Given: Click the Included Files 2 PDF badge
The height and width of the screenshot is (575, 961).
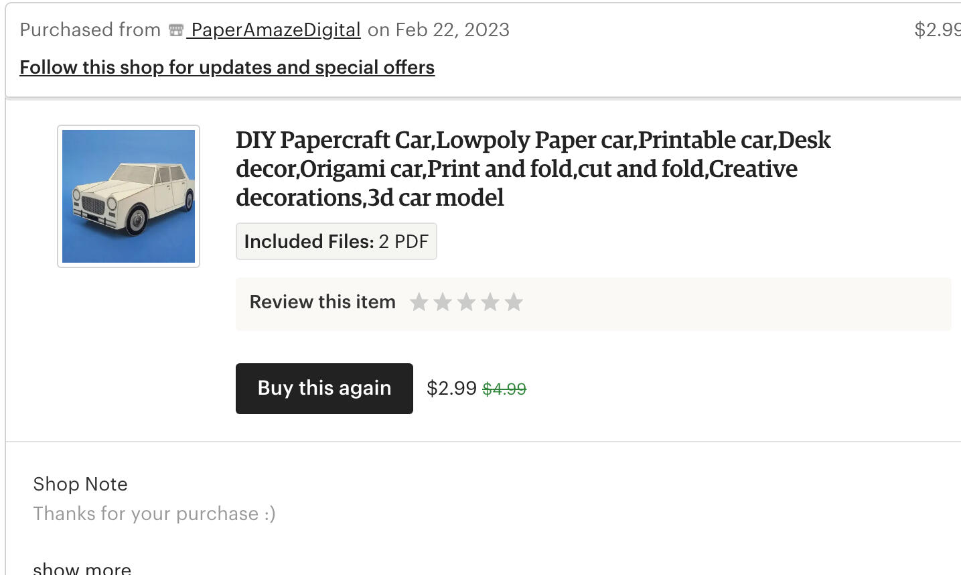Looking at the screenshot, I should [336, 241].
